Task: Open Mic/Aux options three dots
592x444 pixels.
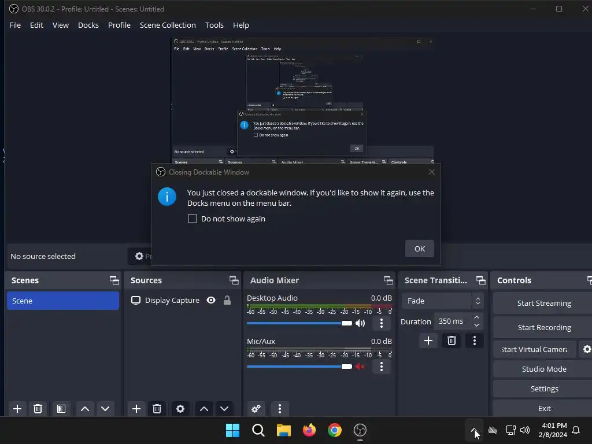Action: tap(382, 367)
